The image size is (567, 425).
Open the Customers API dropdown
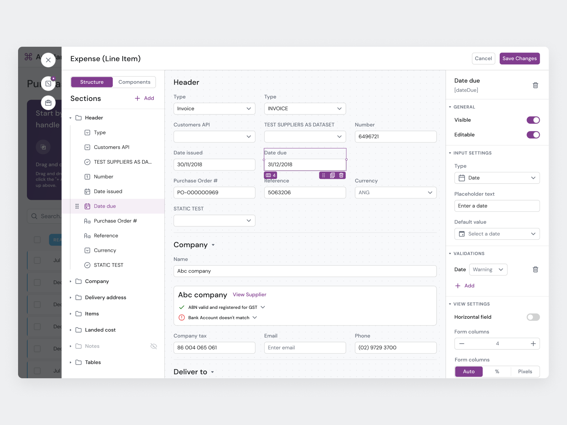tap(214, 137)
